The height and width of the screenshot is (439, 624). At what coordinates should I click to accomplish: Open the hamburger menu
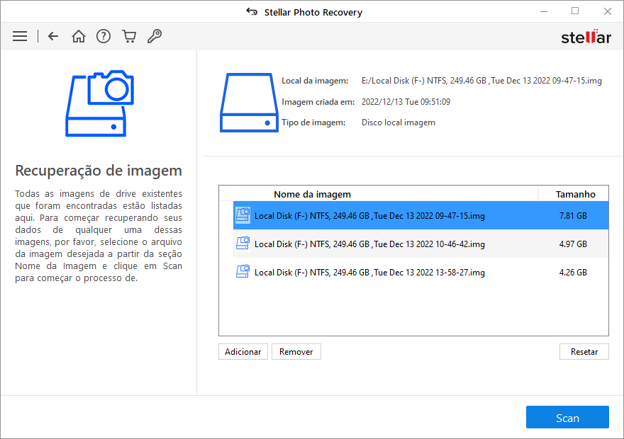[x=20, y=36]
